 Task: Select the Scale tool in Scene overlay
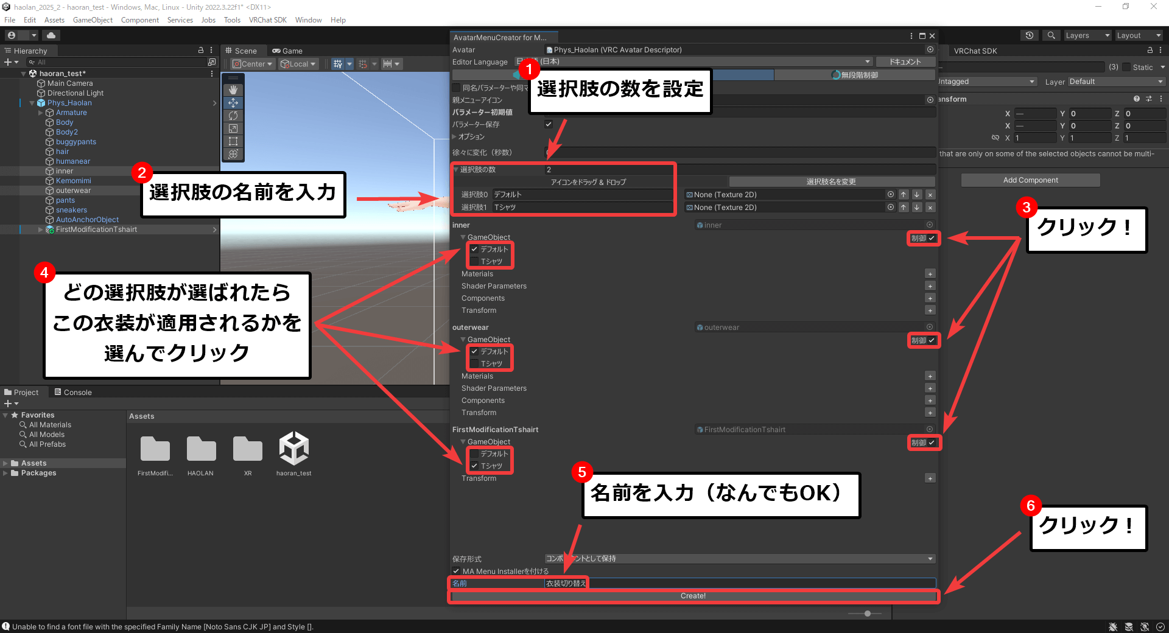233,128
